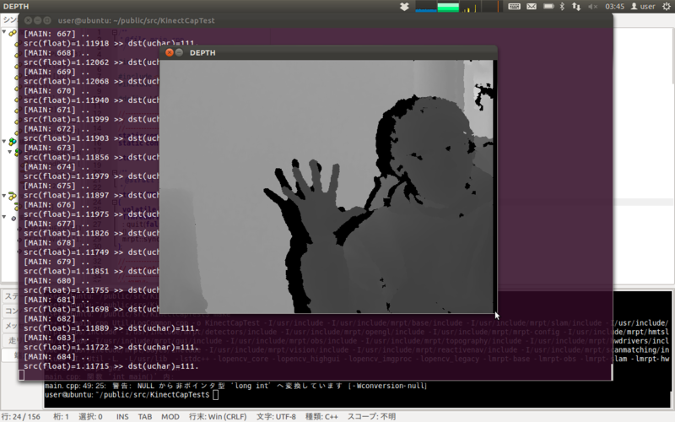Select the green-cyan multi-ball symbol icon
Image resolution: width=675 pixels, height=422 pixels.
coord(13,141)
